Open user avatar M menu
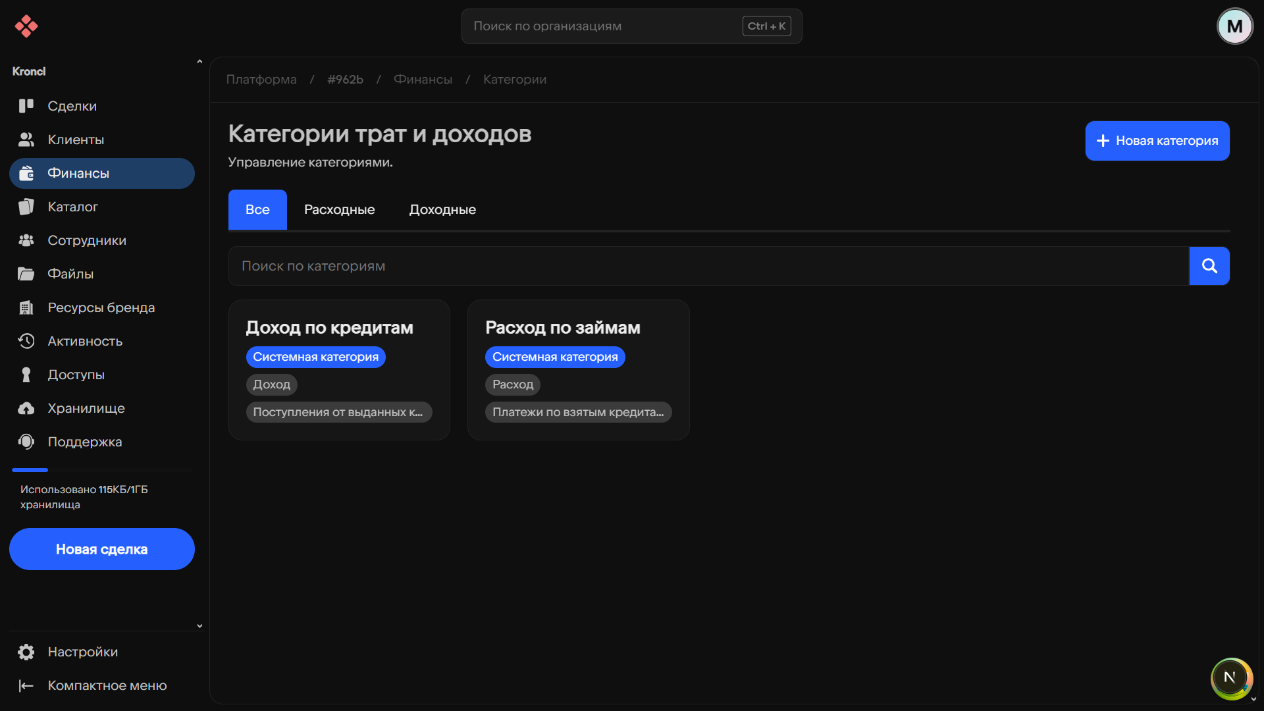Image resolution: width=1264 pixels, height=711 pixels. point(1234,26)
